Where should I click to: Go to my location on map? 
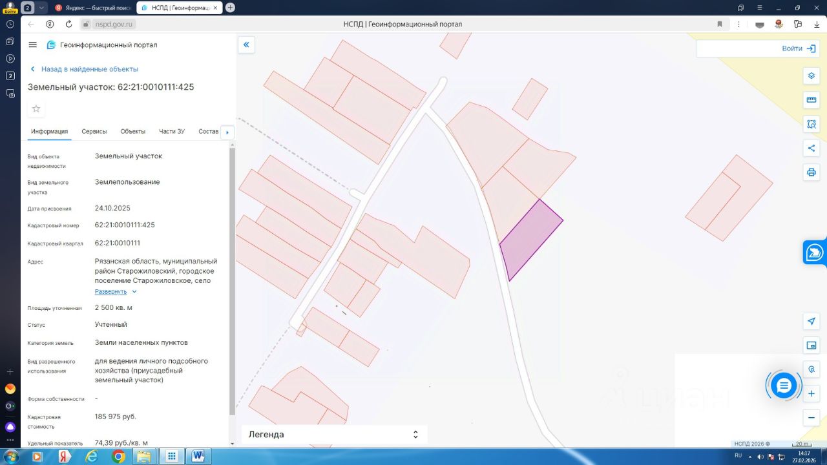[811, 321]
